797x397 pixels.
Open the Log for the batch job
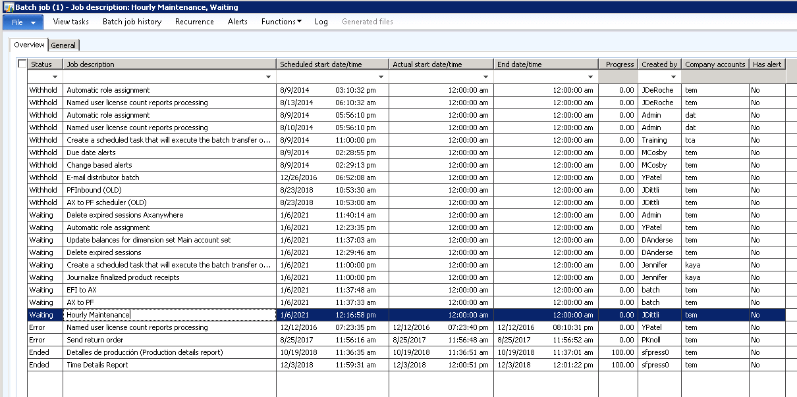[x=321, y=22]
